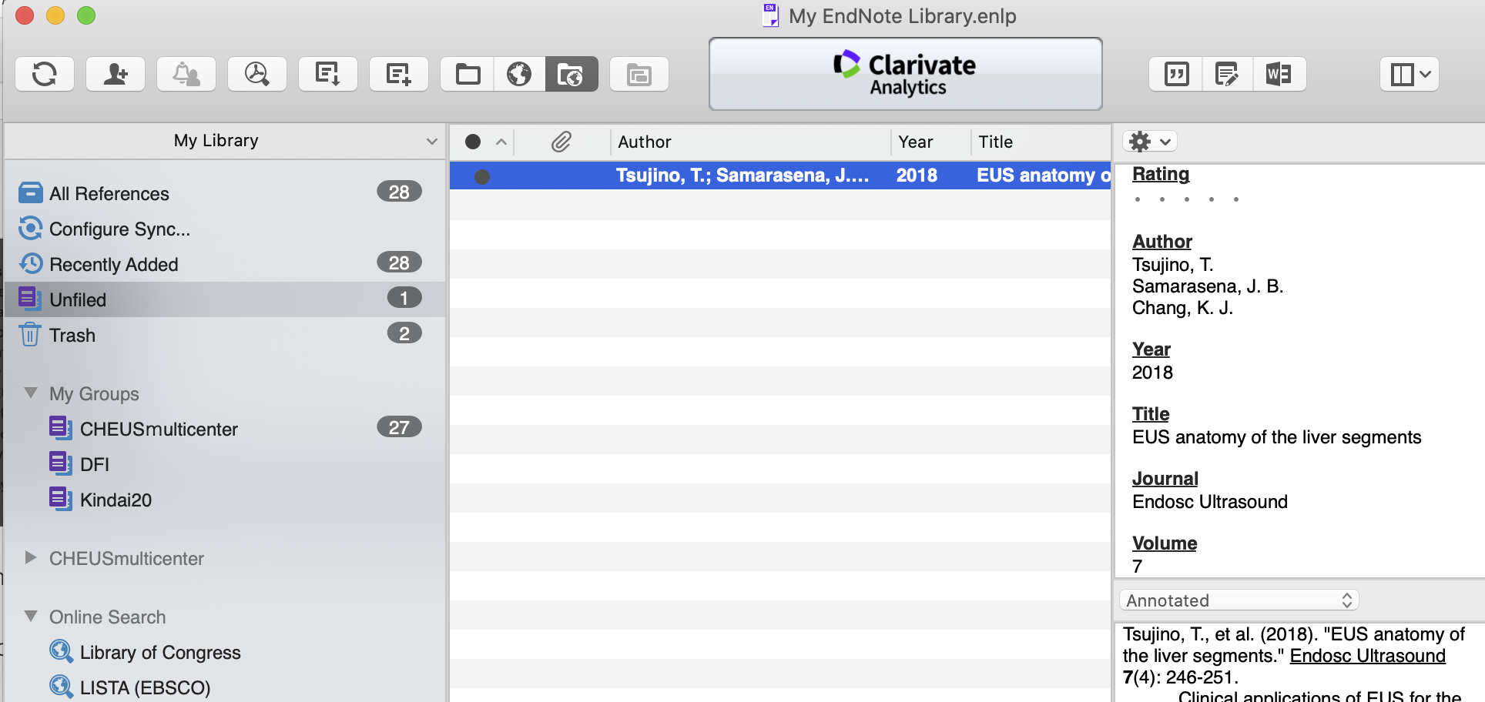Select Integrated Library and Online mode icon
The image size is (1485, 702).
coord(572,74)
